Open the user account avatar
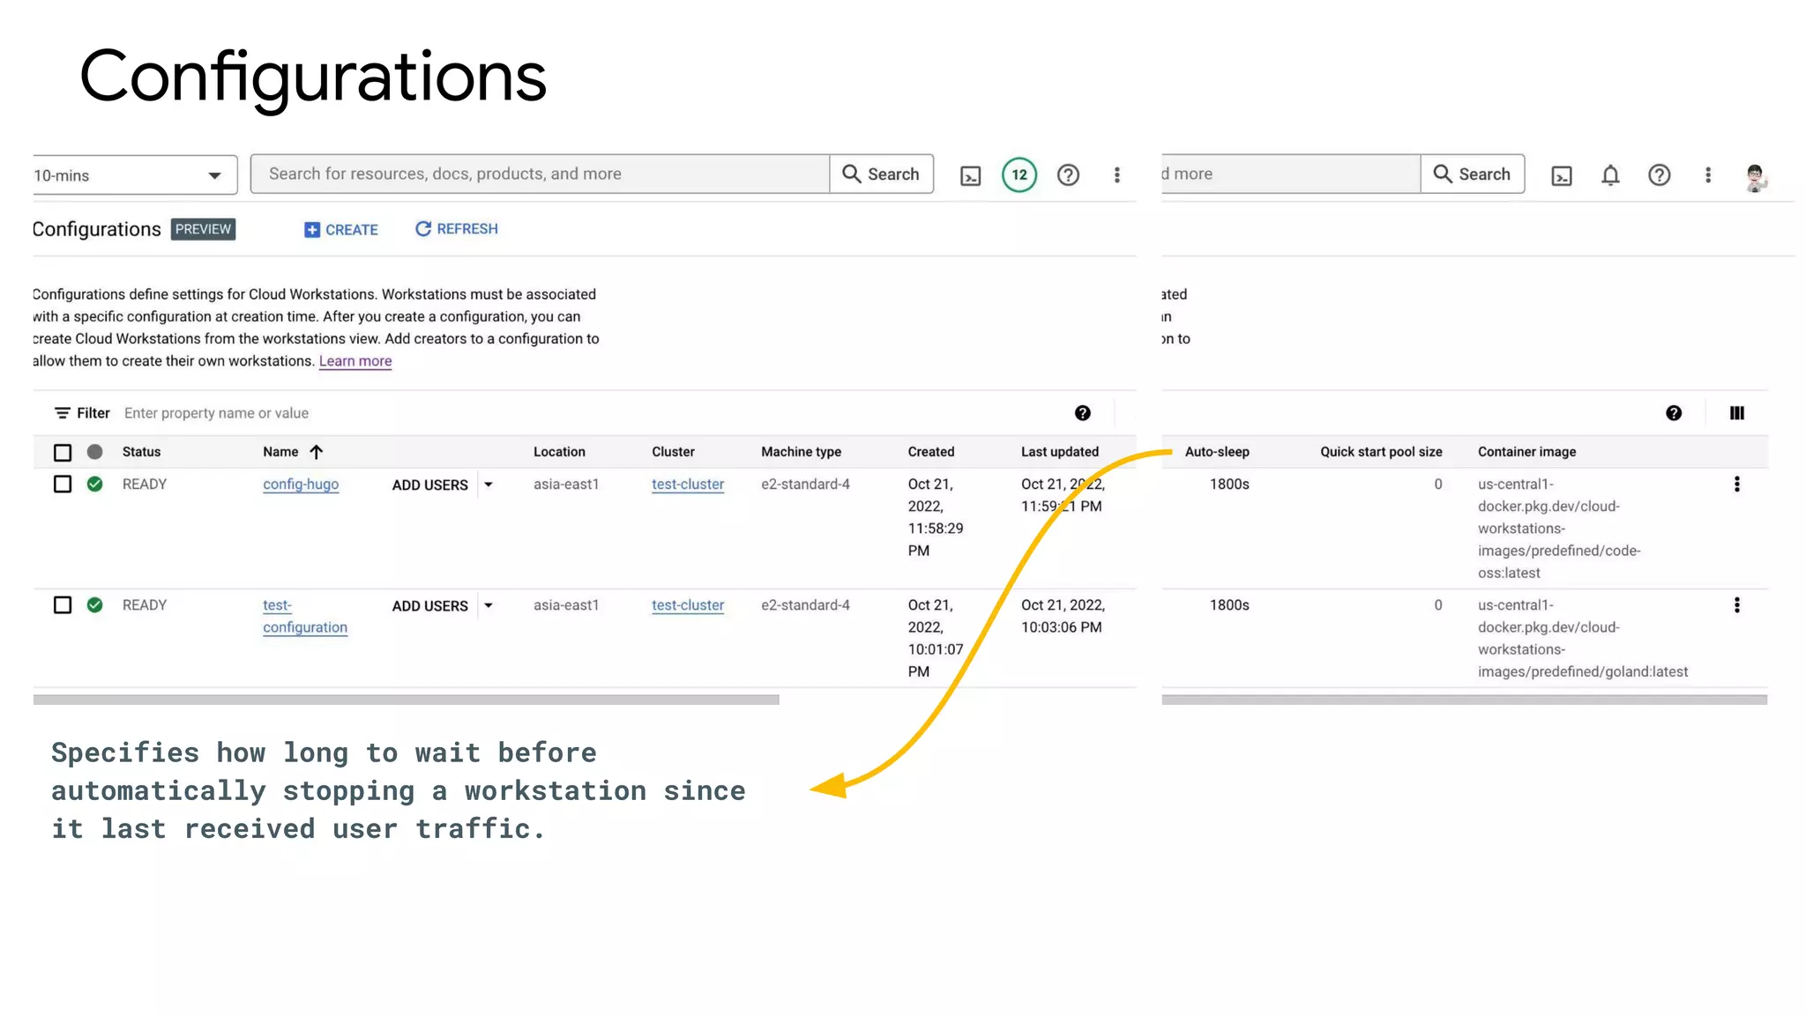 click(1755, 177)
